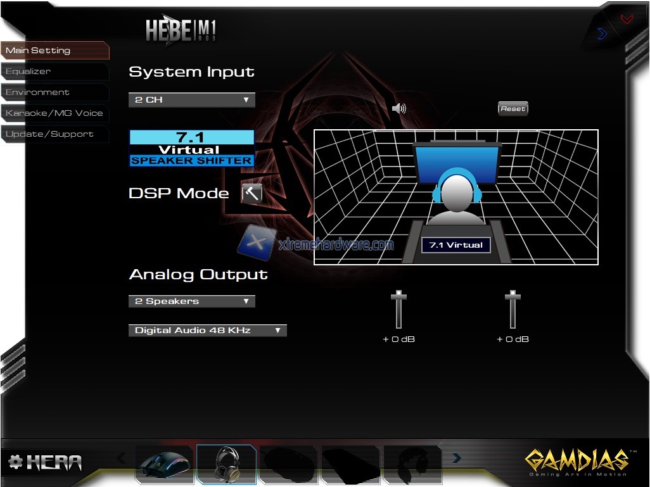Click the red down chevron icon

627,19
